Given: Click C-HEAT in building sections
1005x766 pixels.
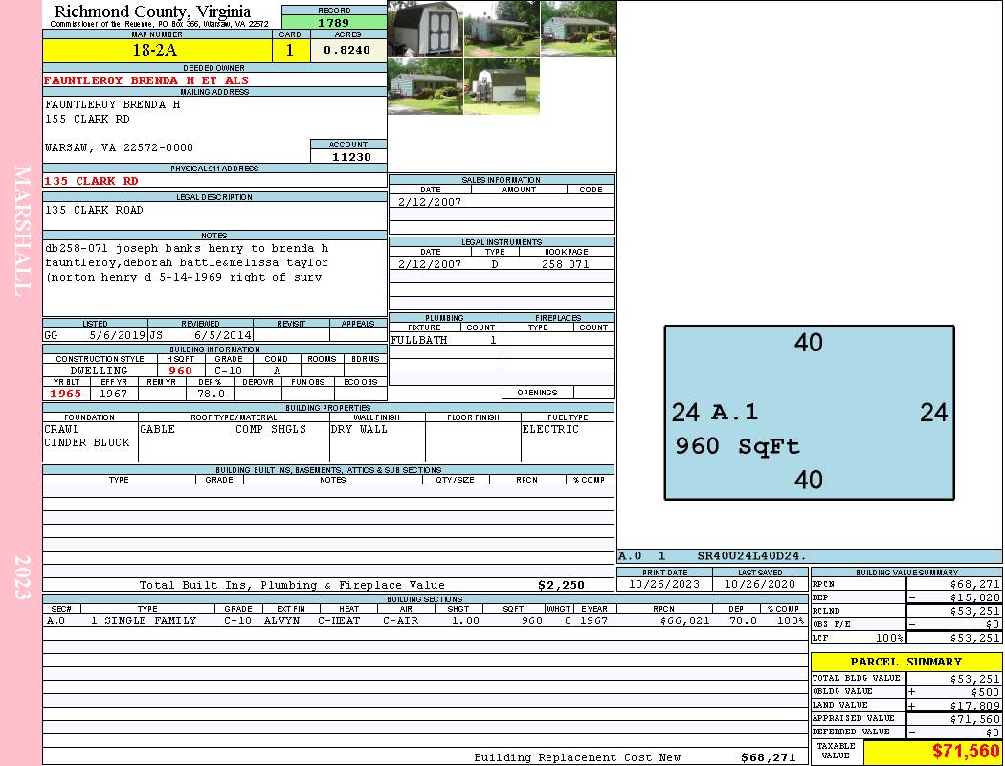Looking at the screenshot, I should pyautogui.click(x=339, y=620).
